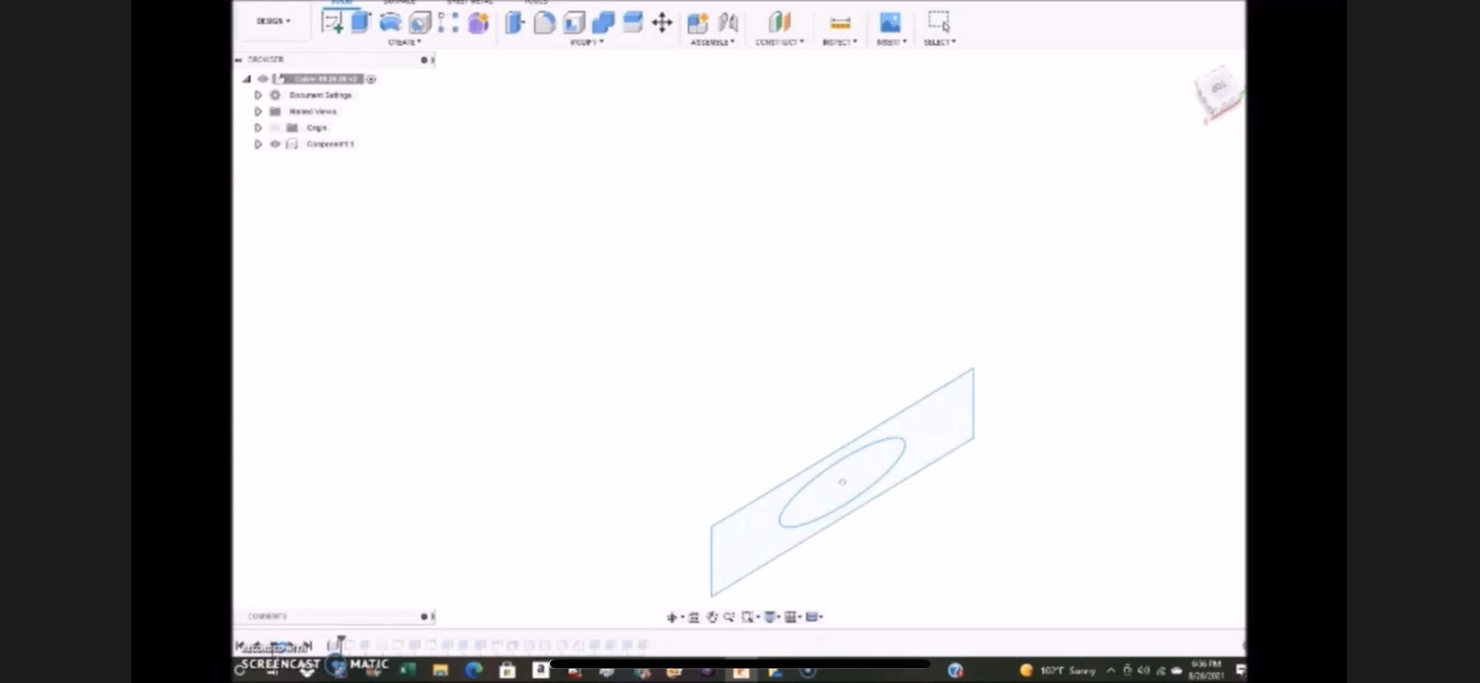
Task: Select the Measure tool under Inspect
Action: pos(840,23)
